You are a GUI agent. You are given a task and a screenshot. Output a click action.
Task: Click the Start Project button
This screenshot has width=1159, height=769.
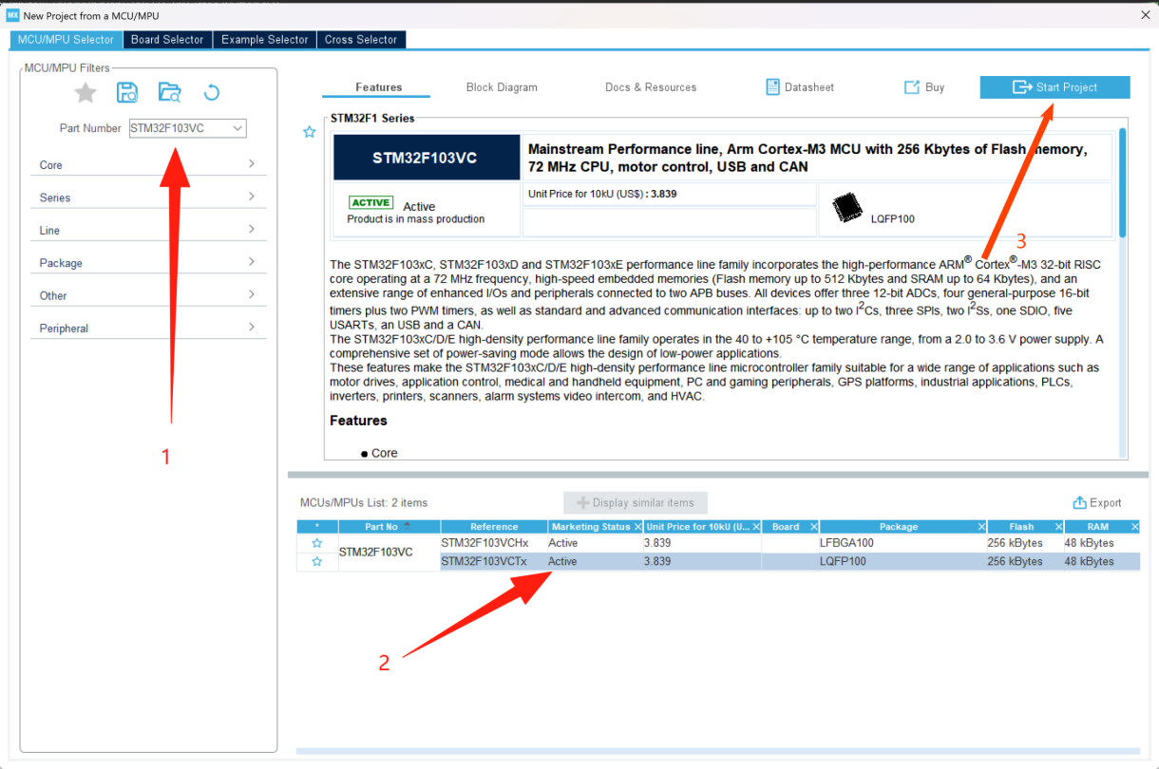(x=1054, y=87)
